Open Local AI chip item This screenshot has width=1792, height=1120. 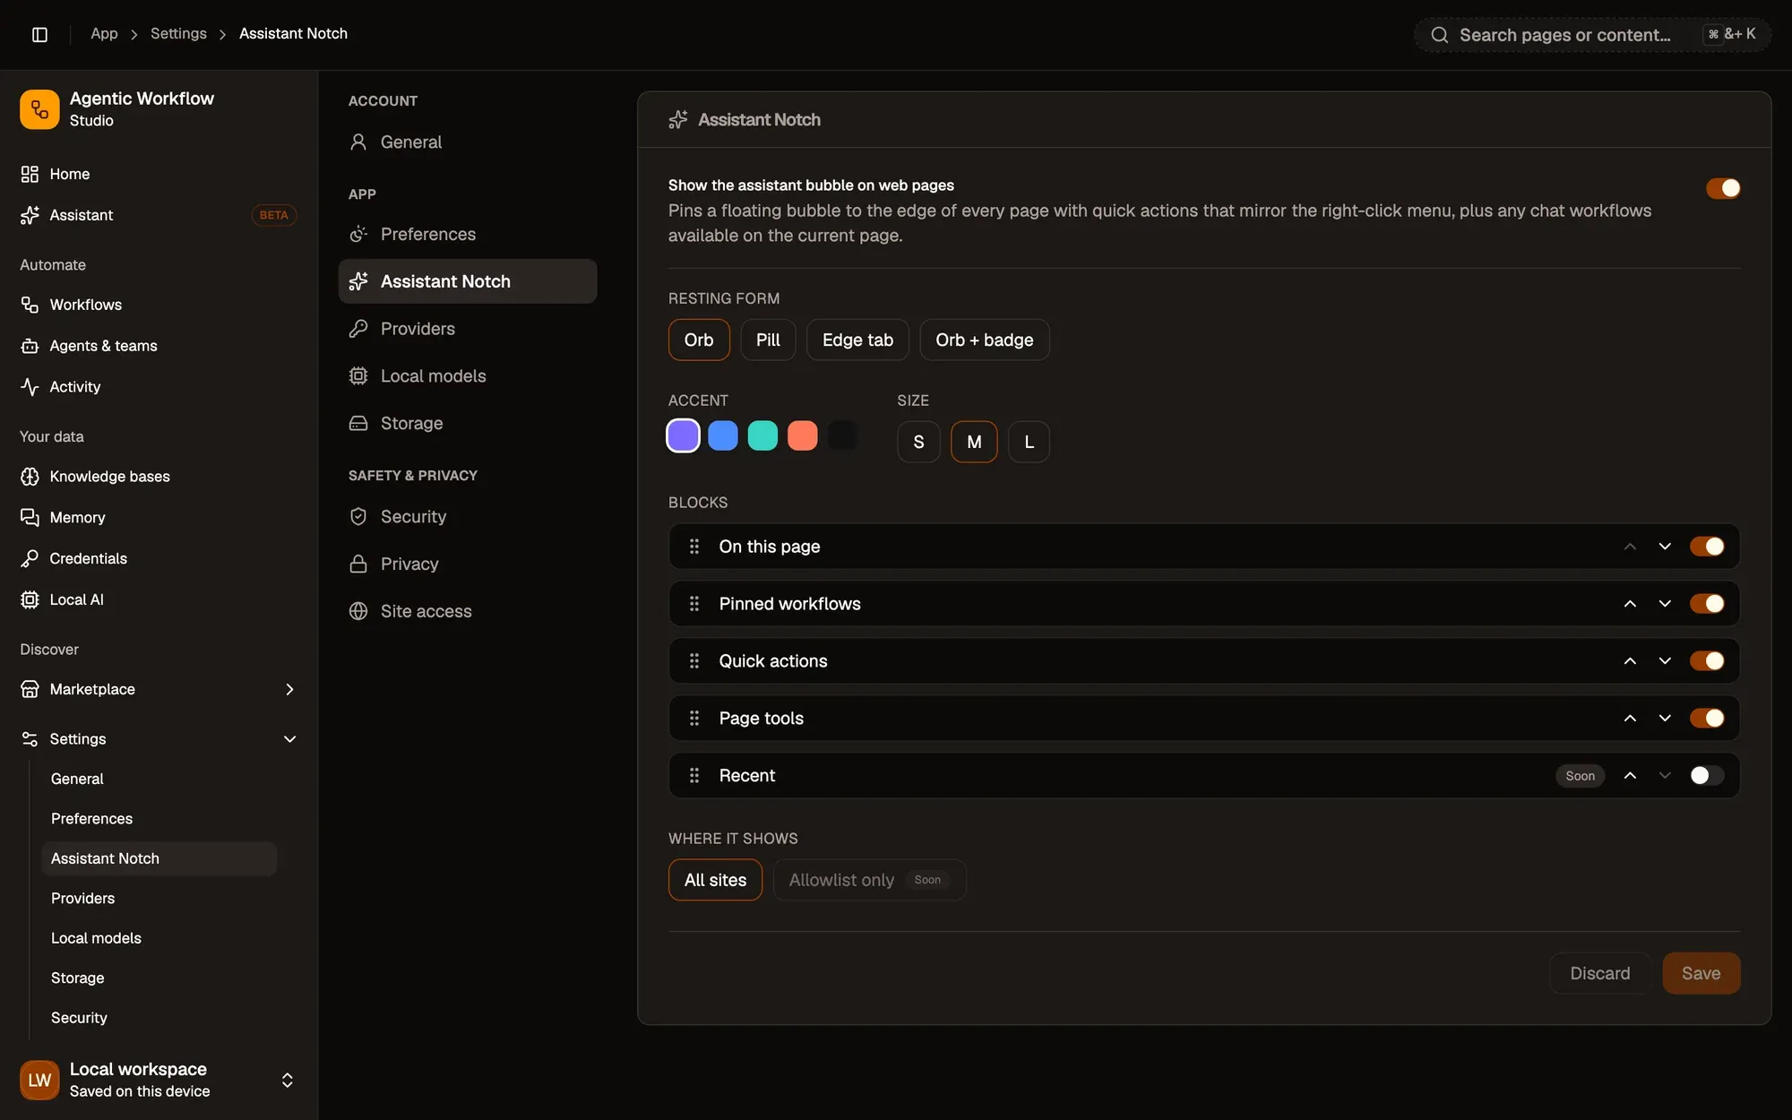point(159,600)
